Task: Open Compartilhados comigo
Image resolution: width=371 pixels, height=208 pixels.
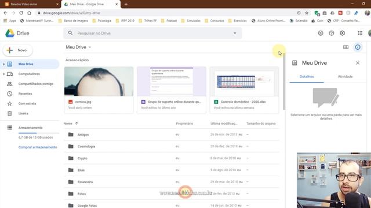Action: coord(36,84)
